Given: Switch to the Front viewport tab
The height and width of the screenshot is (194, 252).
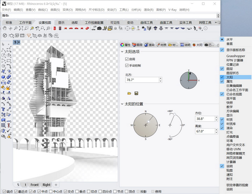Looking at the screenshot, I should (34, 185).
